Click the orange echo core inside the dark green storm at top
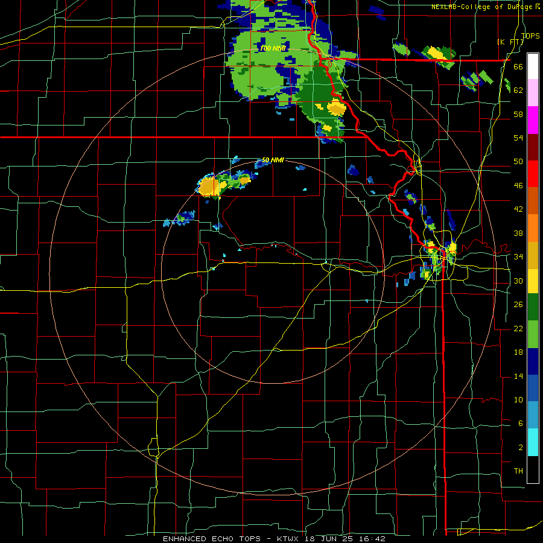Image resolution: width=543 pixels, height=543 pixels. [x=336, y=108]
